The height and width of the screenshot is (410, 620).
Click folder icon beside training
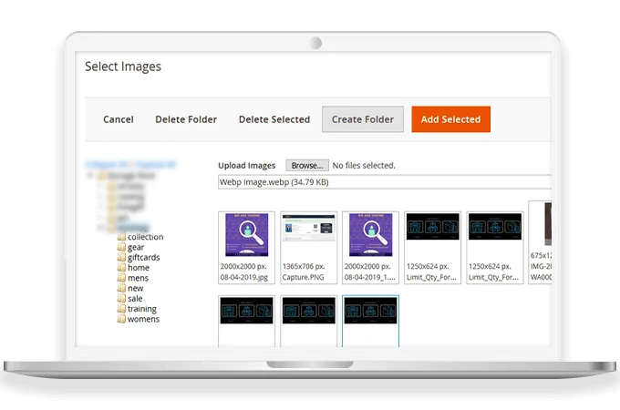121,309
